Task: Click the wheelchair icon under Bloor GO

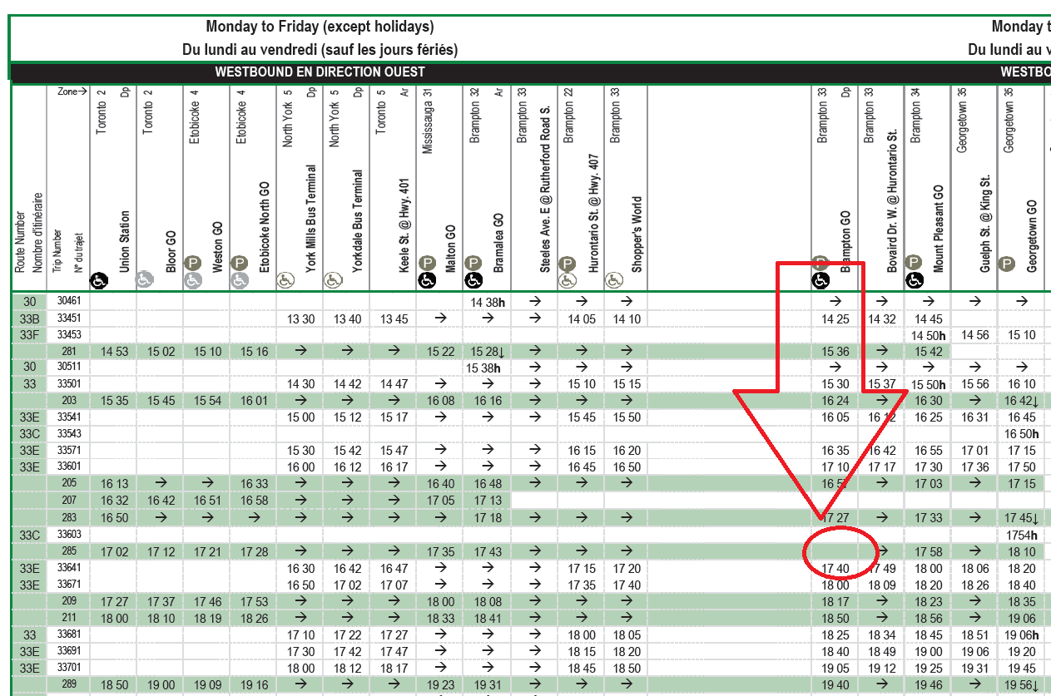Action: point(146,280)
